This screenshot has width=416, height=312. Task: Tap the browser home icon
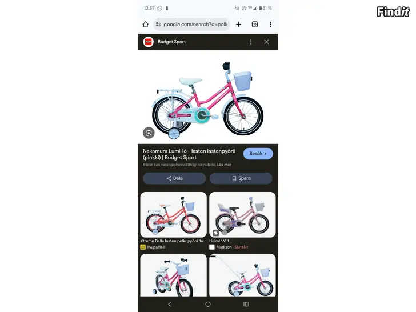point(145,25)
